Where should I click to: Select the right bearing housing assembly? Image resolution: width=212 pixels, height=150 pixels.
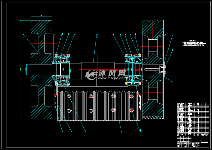click(133, 69)
